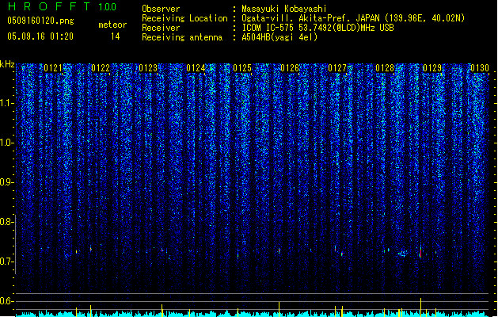Click the Observer field label

(161, 9)
